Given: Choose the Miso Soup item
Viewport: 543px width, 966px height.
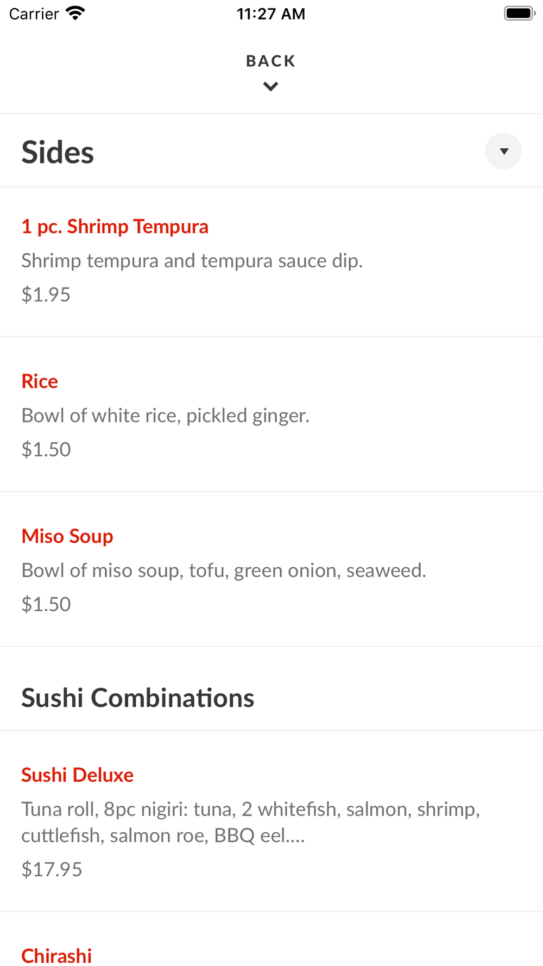Looking at the screenshot, I should click(271, 569).
